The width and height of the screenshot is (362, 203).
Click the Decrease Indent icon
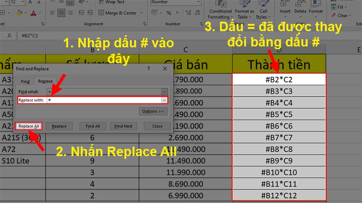coord(81,13)
